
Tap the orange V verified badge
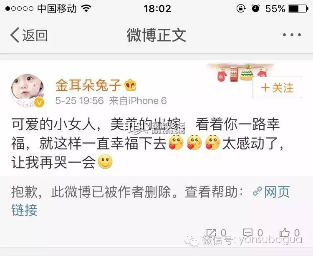point(39,103)
